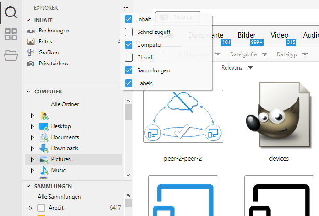
Task: Select the Arbeit collection label
Action: [x=56, y=208]
